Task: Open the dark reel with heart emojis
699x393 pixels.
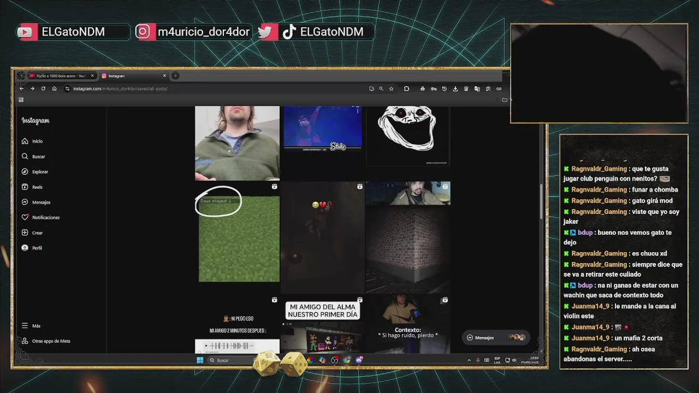Action: [322, 237]
